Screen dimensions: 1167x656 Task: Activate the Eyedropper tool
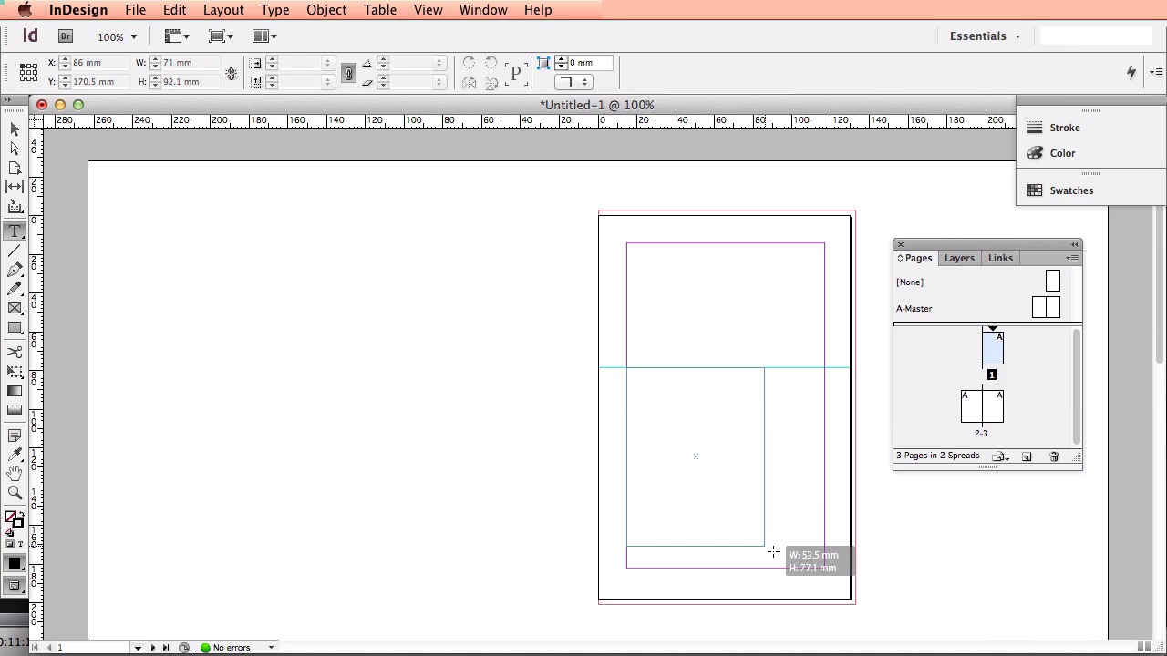click(x=15, y=455)
